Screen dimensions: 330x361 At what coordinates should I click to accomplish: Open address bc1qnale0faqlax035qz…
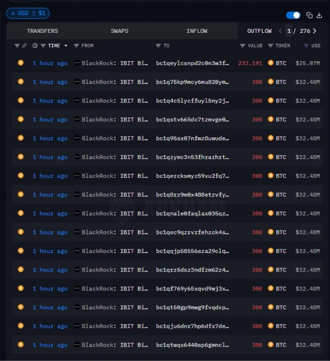click(193, 213)
